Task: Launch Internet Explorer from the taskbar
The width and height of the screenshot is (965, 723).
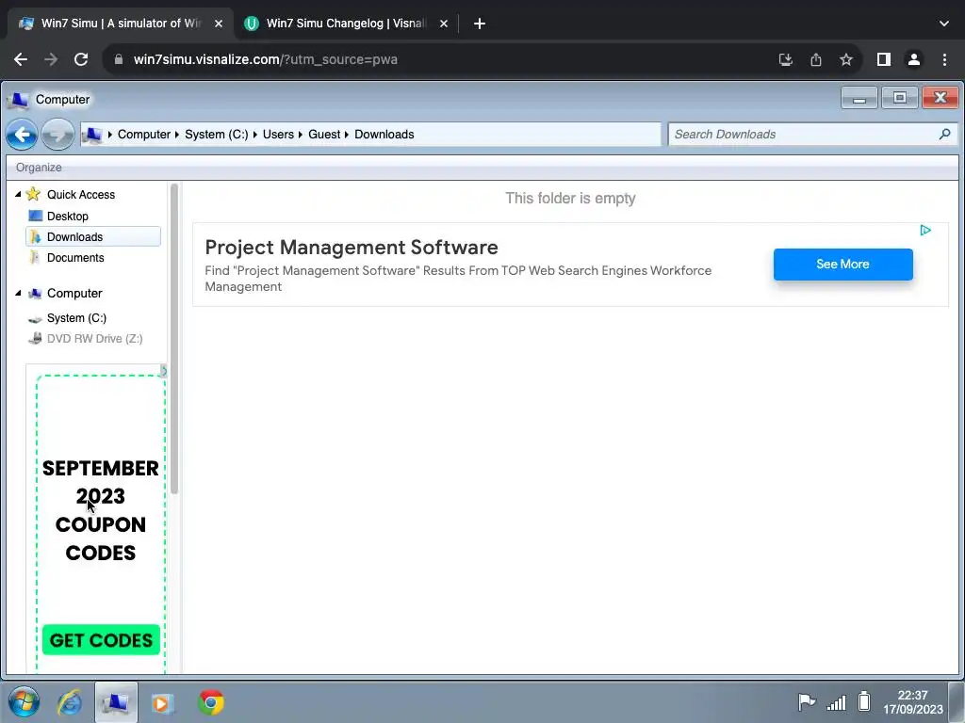Action: pos(70,702)
